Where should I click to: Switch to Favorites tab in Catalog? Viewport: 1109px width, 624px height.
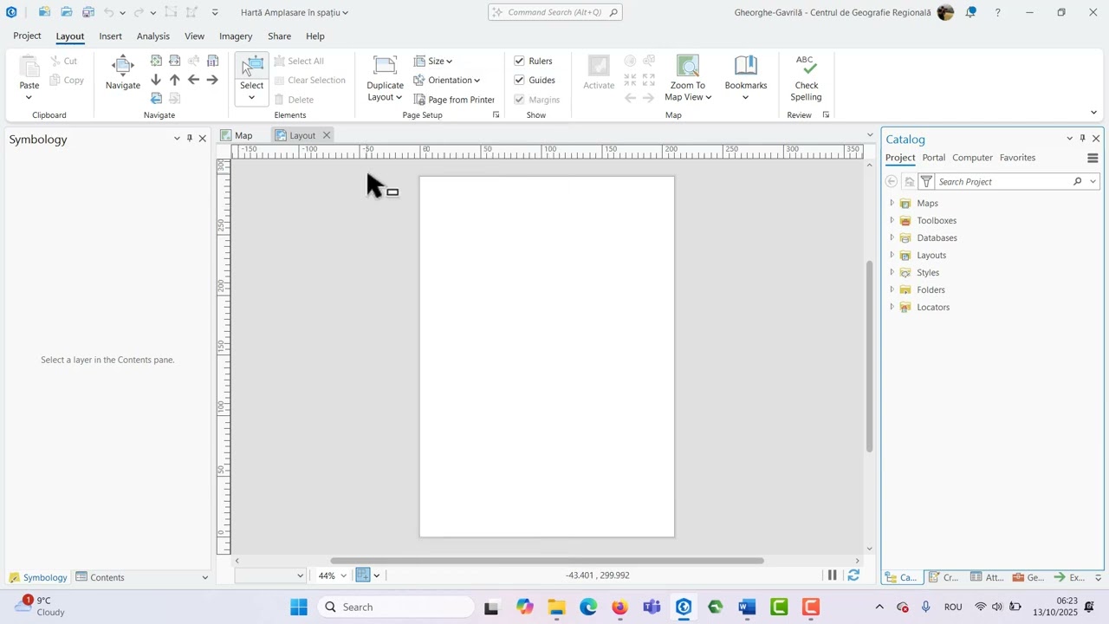coord(1017,158)
